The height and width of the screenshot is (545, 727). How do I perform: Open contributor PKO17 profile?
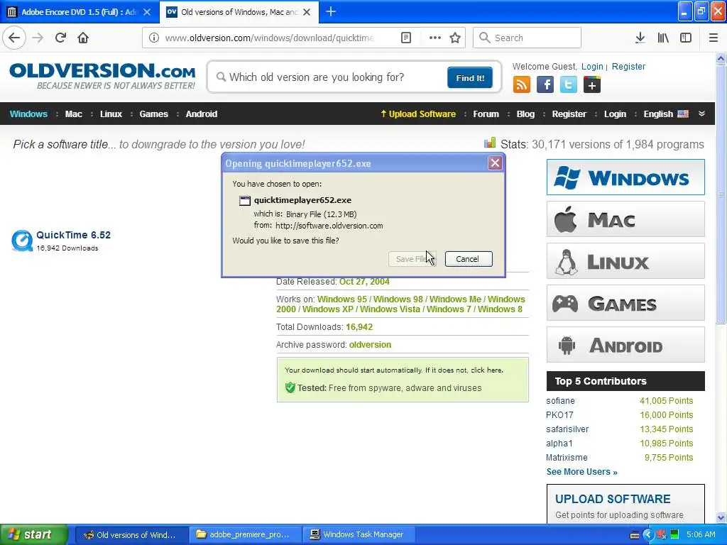(559, 414)
